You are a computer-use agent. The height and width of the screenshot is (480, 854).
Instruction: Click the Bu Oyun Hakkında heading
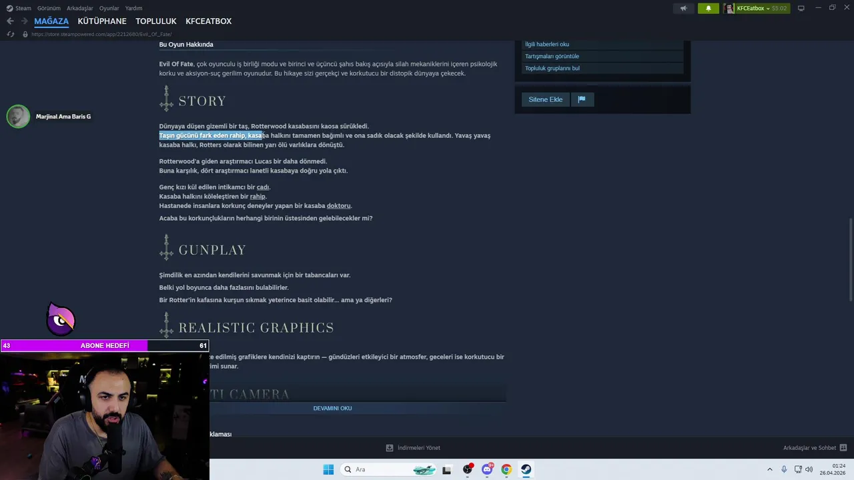coord(186,45)
